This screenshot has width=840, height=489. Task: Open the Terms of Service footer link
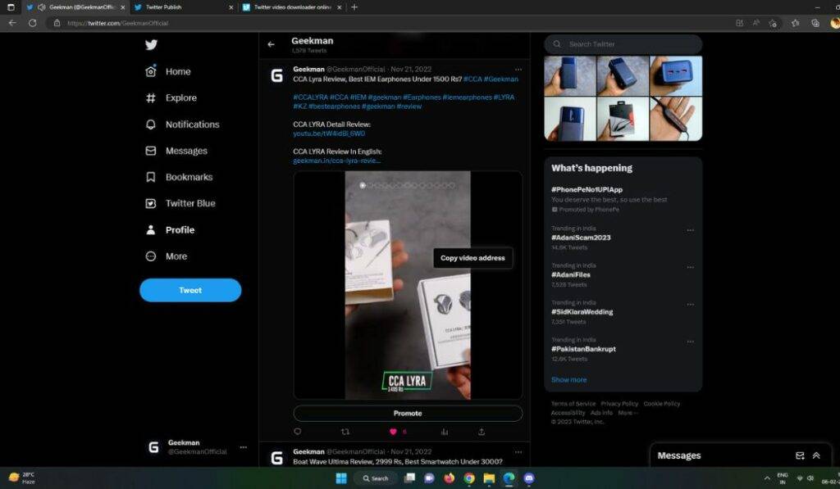point(573,404)
